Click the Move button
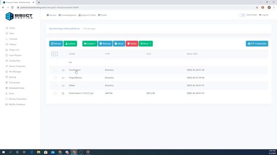This screenshot has width=277, height=155. pyautogui.click(x=119, y=43)
